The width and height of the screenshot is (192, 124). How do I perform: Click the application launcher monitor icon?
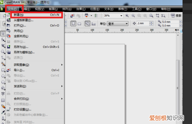pos(86,16)
